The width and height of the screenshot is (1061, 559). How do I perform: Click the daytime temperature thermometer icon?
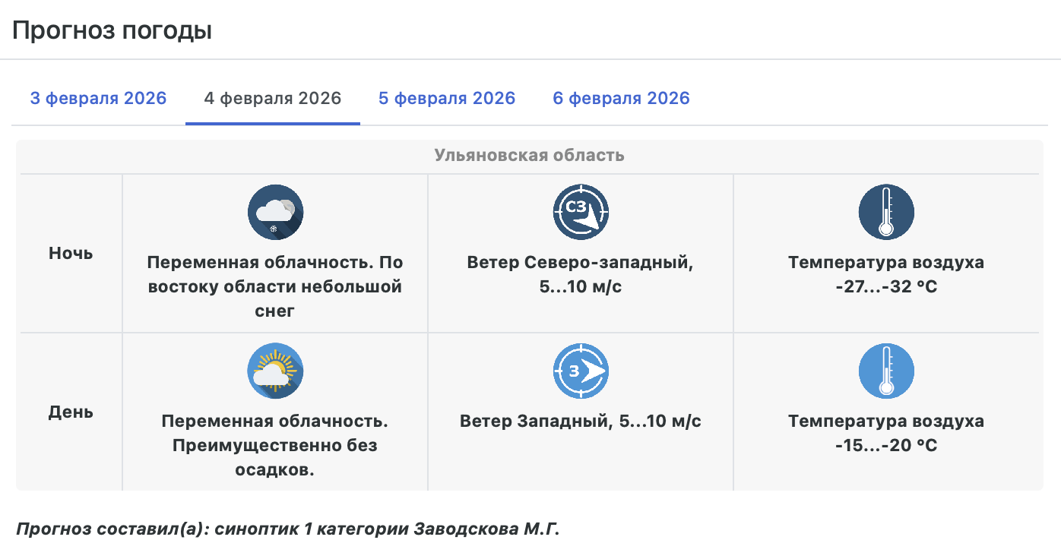(886, 371)
